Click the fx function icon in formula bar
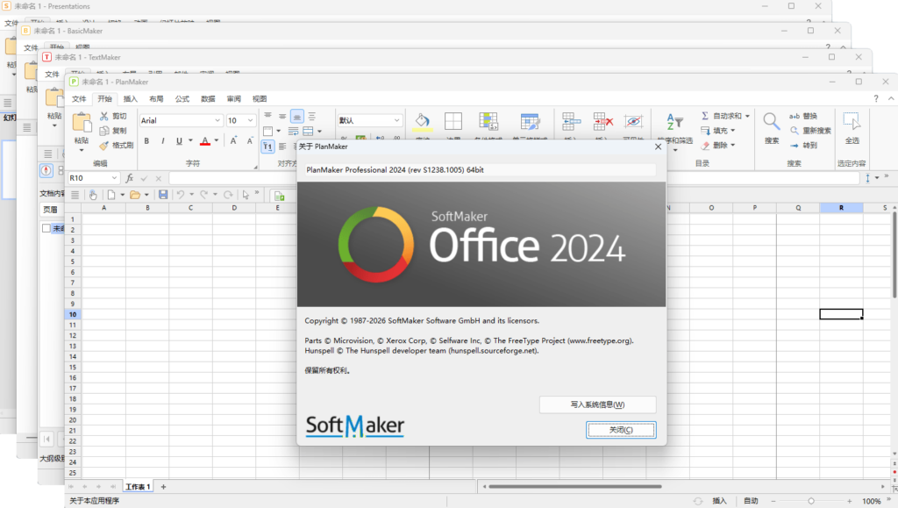Image resolution: width=898 pixels, height=508 pixels. [130, 178]
